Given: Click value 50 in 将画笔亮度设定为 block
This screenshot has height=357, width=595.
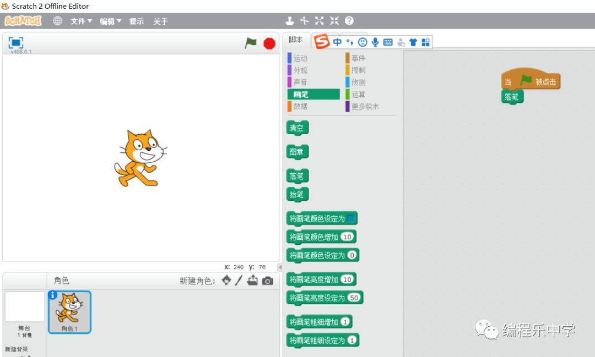Looking at the screenshot, I should 354,298.
